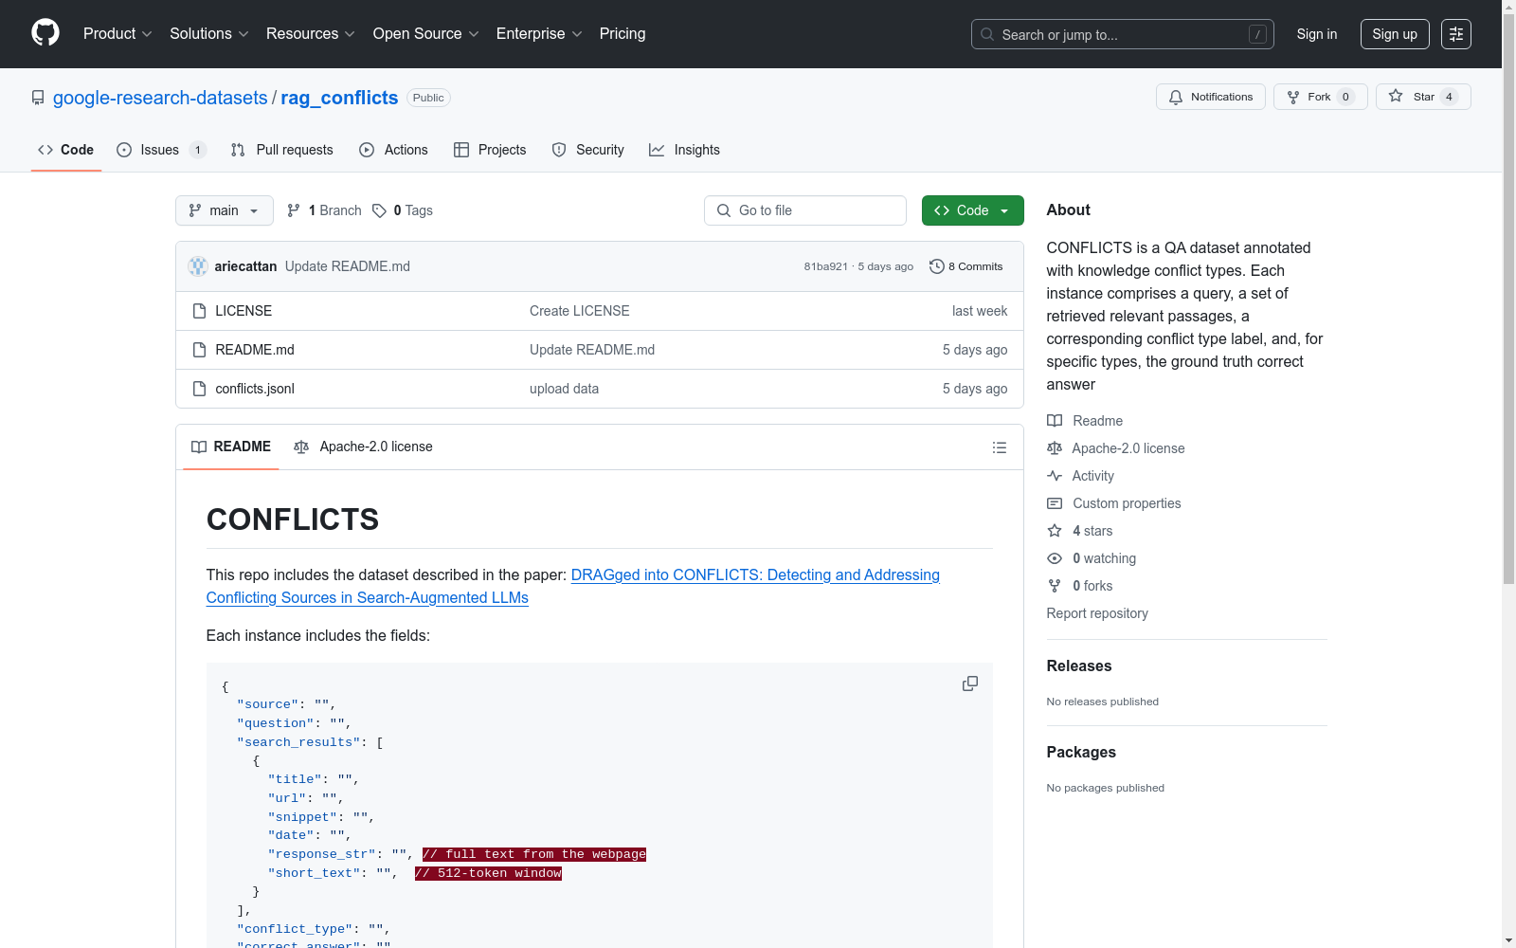Click the Sign in link
This screenshot has height=948, width=1516.
1317,34
